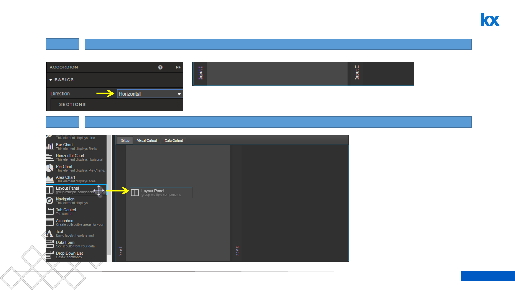Viewport: 515px width, 290px height.
Task: Open the Direction Horizontal dropdown
Action: 150,94
